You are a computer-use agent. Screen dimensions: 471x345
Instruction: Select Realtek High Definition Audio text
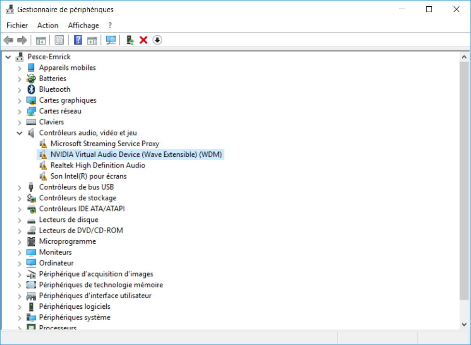pyautogui.click(x=98, y=166)
